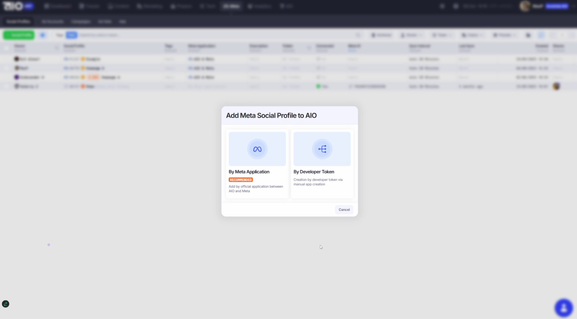This screenshot has width=577, height=319.
Task: Click the AIO logo in header
Action: [13, 6]
